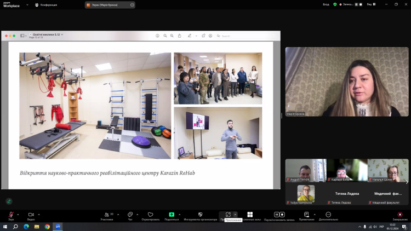
Task: Open options circle on Экран tab
Action: point(132,5)
